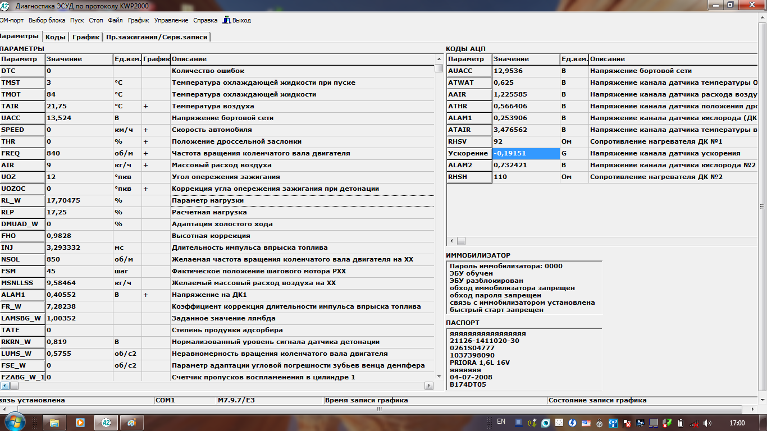
Task: Launch the media player taskbar icon
Action: [80, 423]
